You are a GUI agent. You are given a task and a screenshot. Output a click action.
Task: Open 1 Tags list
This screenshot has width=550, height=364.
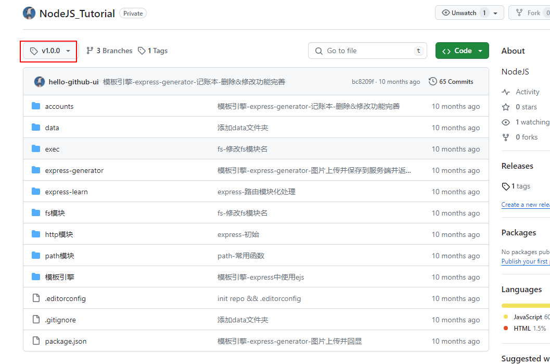[152, 51]
